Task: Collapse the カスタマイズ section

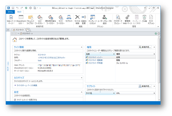Action: [81, 78]
